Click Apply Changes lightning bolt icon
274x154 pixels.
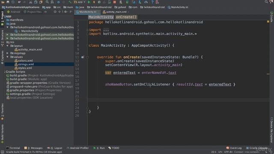tap(94, 2)
